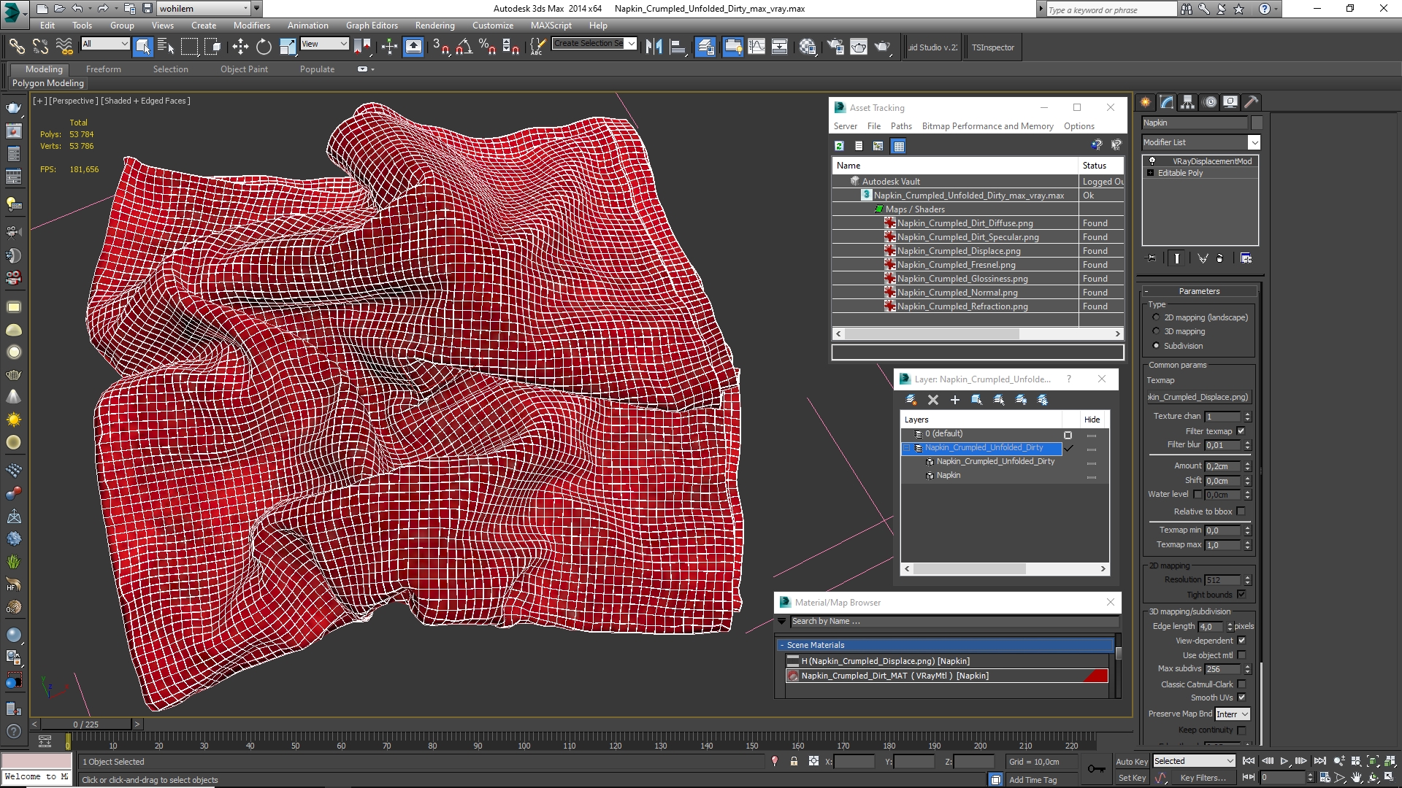The width and height of the screenshot is (1402, 788).
Task: Click Refresh icon in Asset Tracking
Action: pyautogui.click(x=840, y=146)
